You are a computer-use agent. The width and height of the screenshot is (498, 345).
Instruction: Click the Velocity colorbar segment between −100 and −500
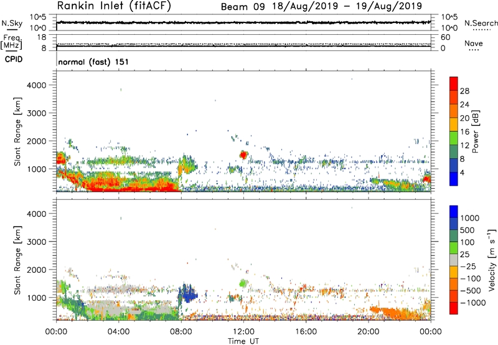coord(454,284)
